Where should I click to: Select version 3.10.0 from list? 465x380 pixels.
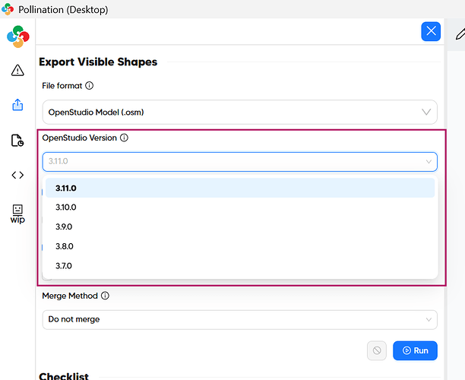point(240,207)
